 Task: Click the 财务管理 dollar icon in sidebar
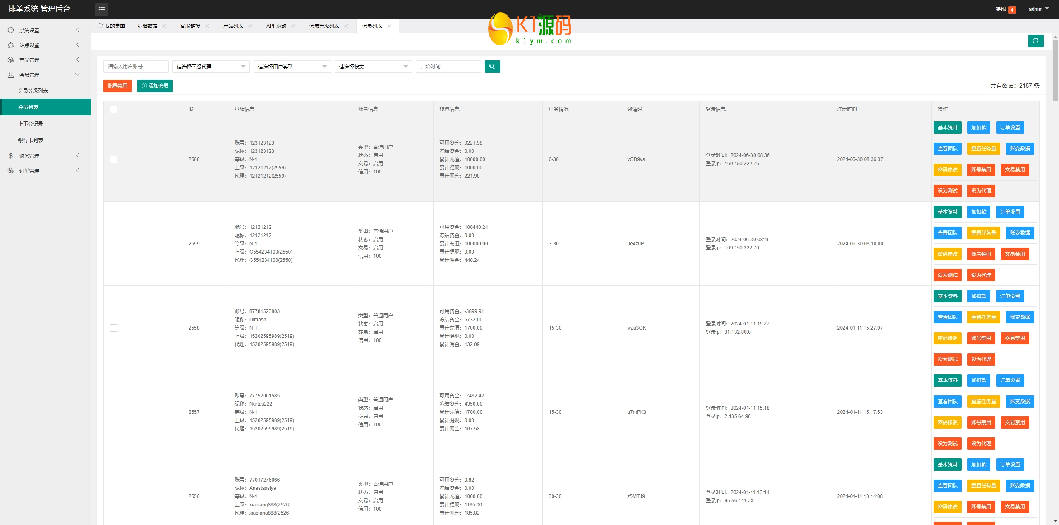pyautogui.click(x=11, y=156)
